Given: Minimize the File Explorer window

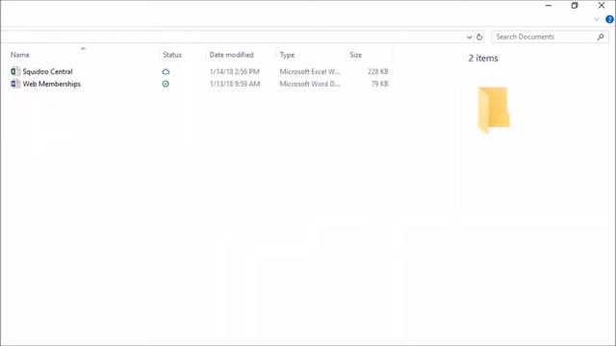Looking at the screenshot, I should pyautogui.click(x=549, y=6).
